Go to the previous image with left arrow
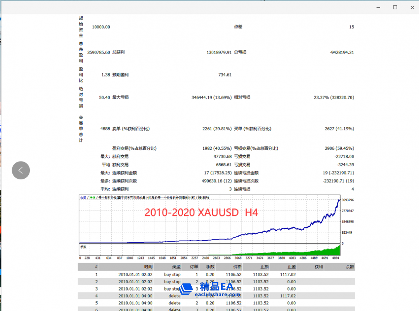419x311 pixels. tap(21, 170)
